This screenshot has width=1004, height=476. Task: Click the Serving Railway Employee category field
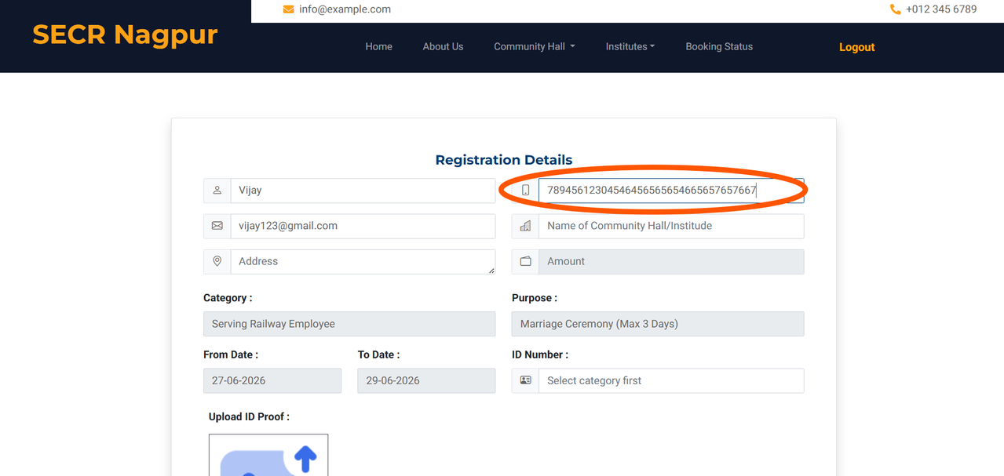click(x=349, y=324)
